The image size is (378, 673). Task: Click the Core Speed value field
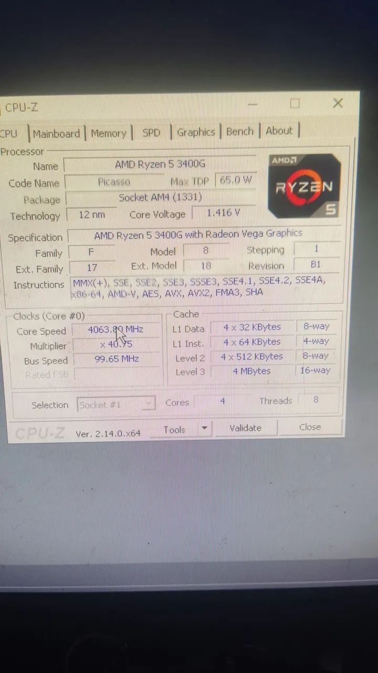coord(116,330)
